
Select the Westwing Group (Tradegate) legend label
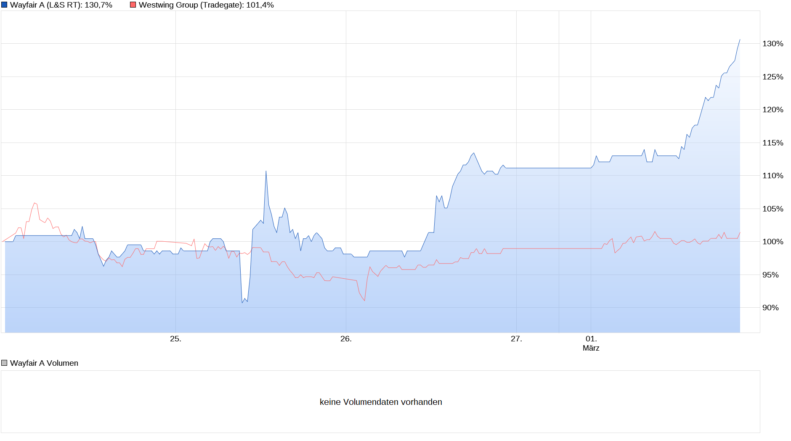coord(206,5)
